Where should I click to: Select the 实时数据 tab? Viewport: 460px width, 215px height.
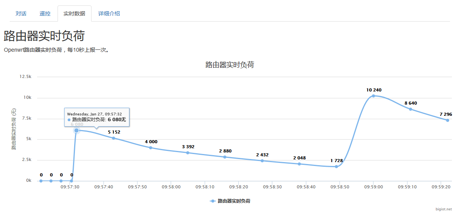click(75, 14)
